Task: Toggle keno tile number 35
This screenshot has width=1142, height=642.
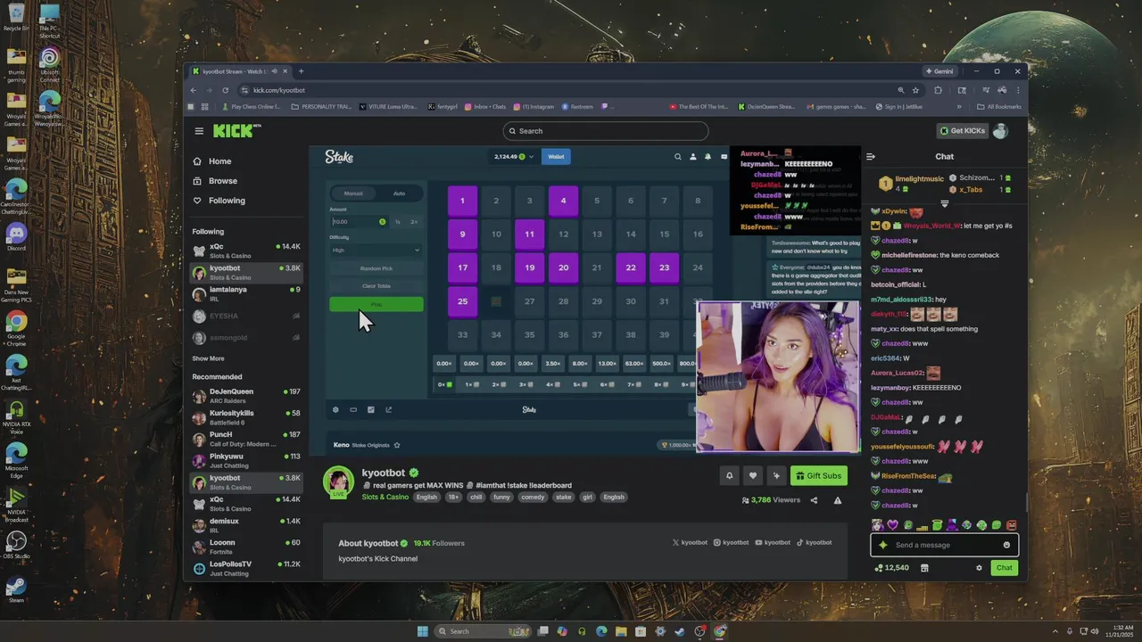Action: pyautogui.click(x=529, y=334)
